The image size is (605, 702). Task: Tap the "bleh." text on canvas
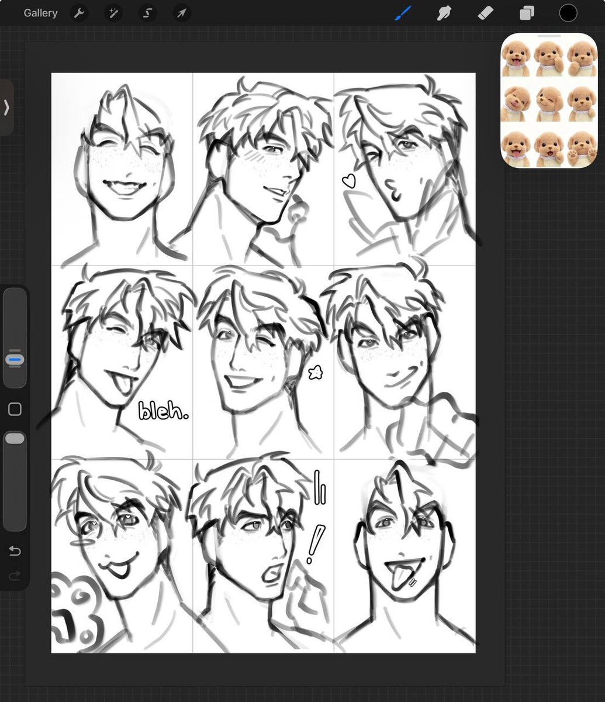pos(163,411)
